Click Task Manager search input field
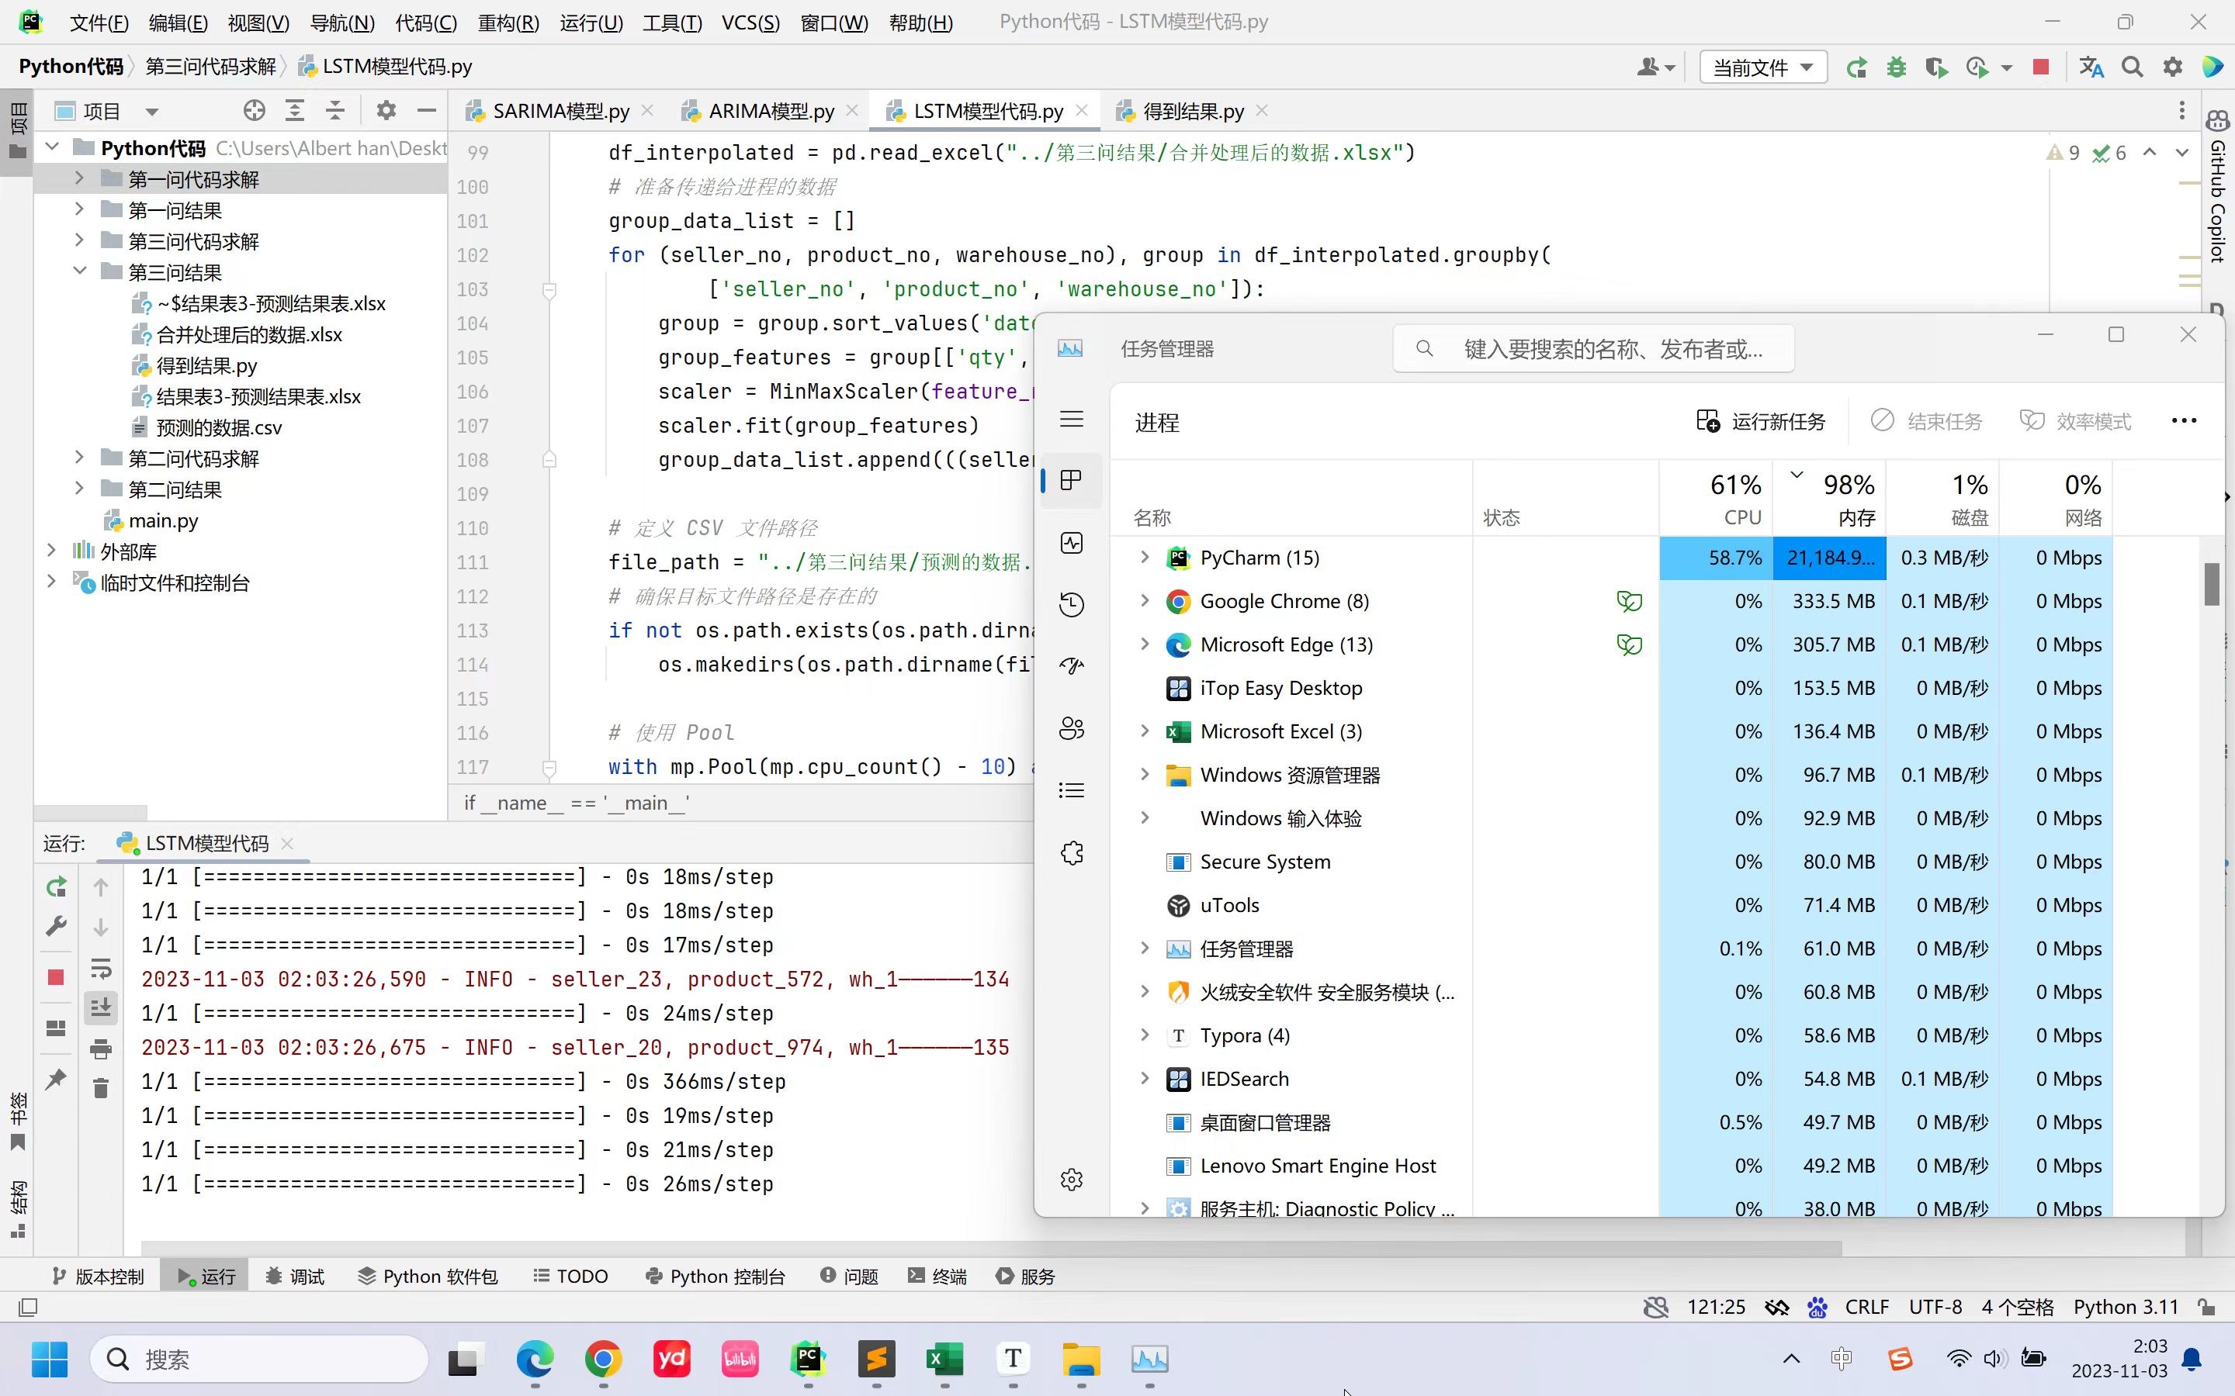The image size is (2235, 1396). click(1593, 349)
